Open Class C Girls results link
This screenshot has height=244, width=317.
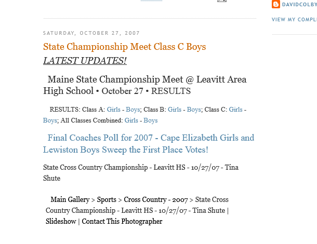point(236,110)
